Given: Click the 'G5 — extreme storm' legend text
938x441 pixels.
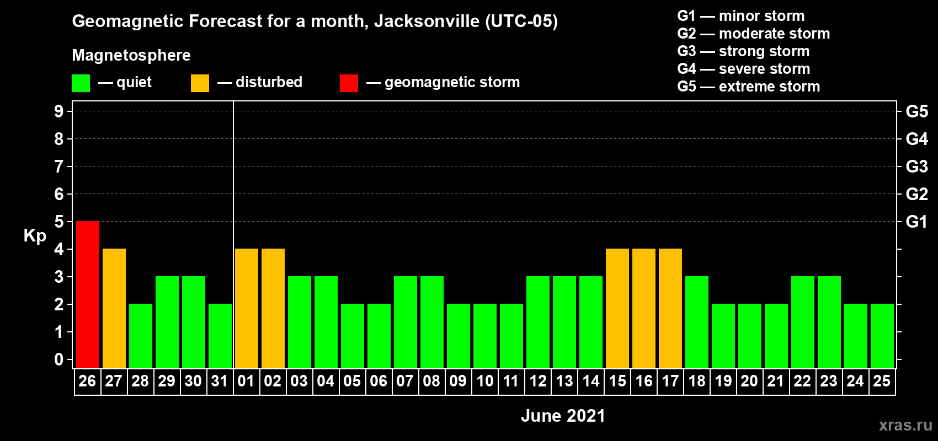Looking at the screenshot, I should point(749,87).
